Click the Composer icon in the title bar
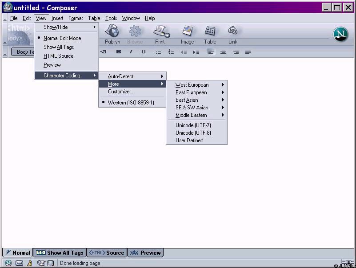The image size is (356, 268). point(8,7)
